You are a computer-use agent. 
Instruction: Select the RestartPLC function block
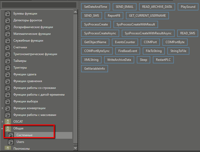click(163, 60)
